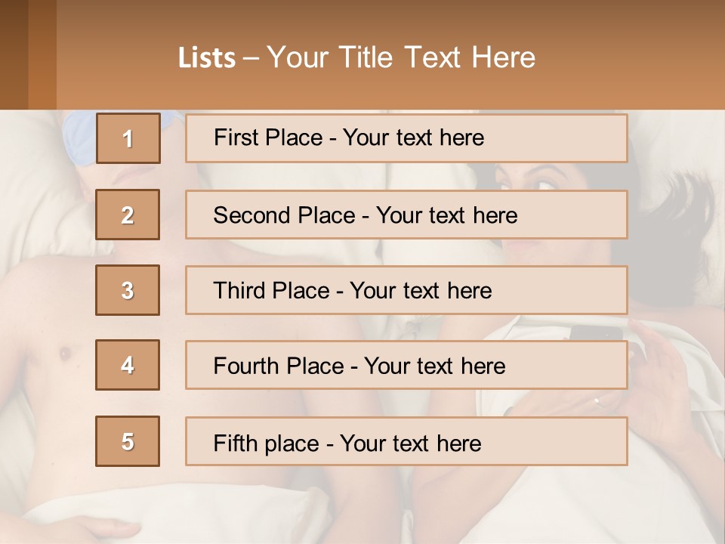Click the First Place text box
This screenshot has height=544, width=725.
[x=406, y=138]
